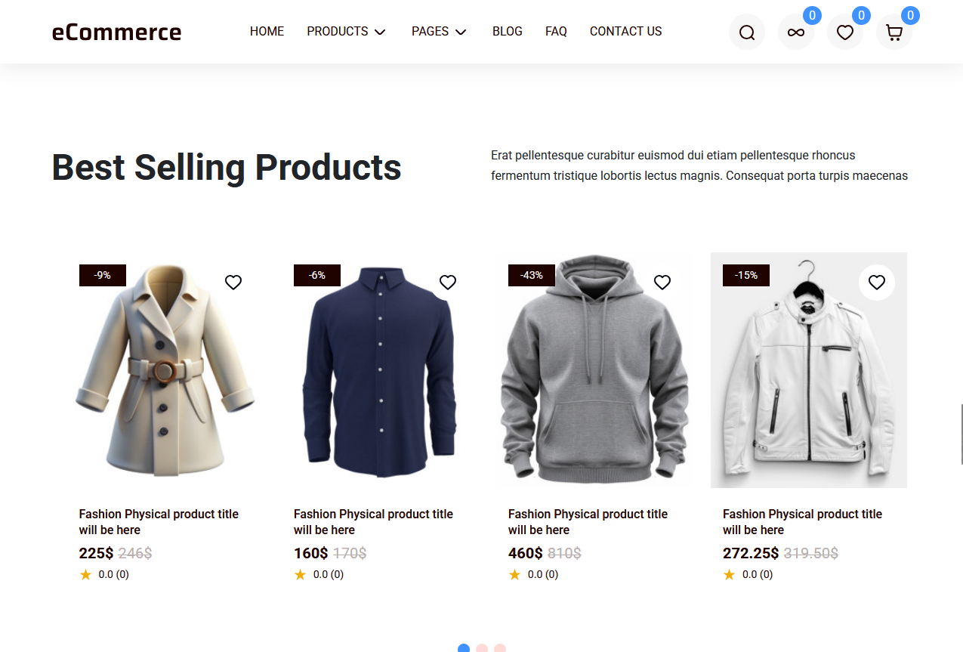
Task: Expand the Products dropdown menu
Action: point(346,32)
